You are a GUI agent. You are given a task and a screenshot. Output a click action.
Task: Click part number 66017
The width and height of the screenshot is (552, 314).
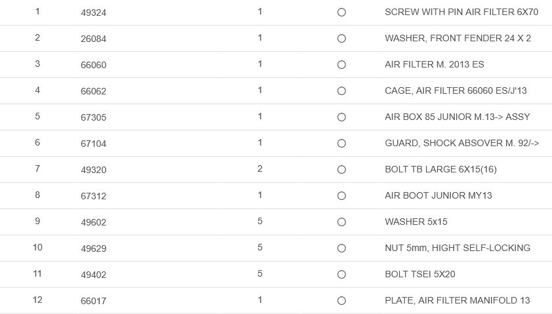coord(93,301)
